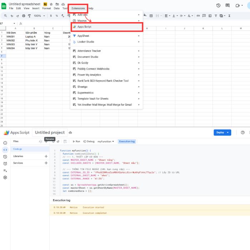Save the project with the disk icon
250x250 pixels.
pyautogui.click(x=65, y=141)
